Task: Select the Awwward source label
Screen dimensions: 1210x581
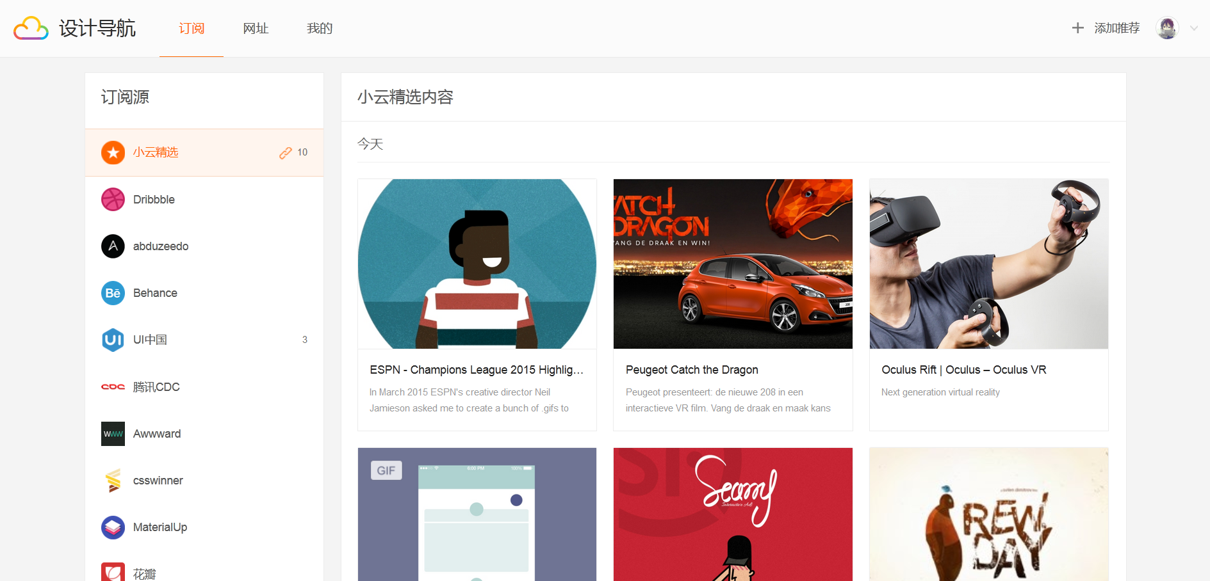Action: click(157, 434)
